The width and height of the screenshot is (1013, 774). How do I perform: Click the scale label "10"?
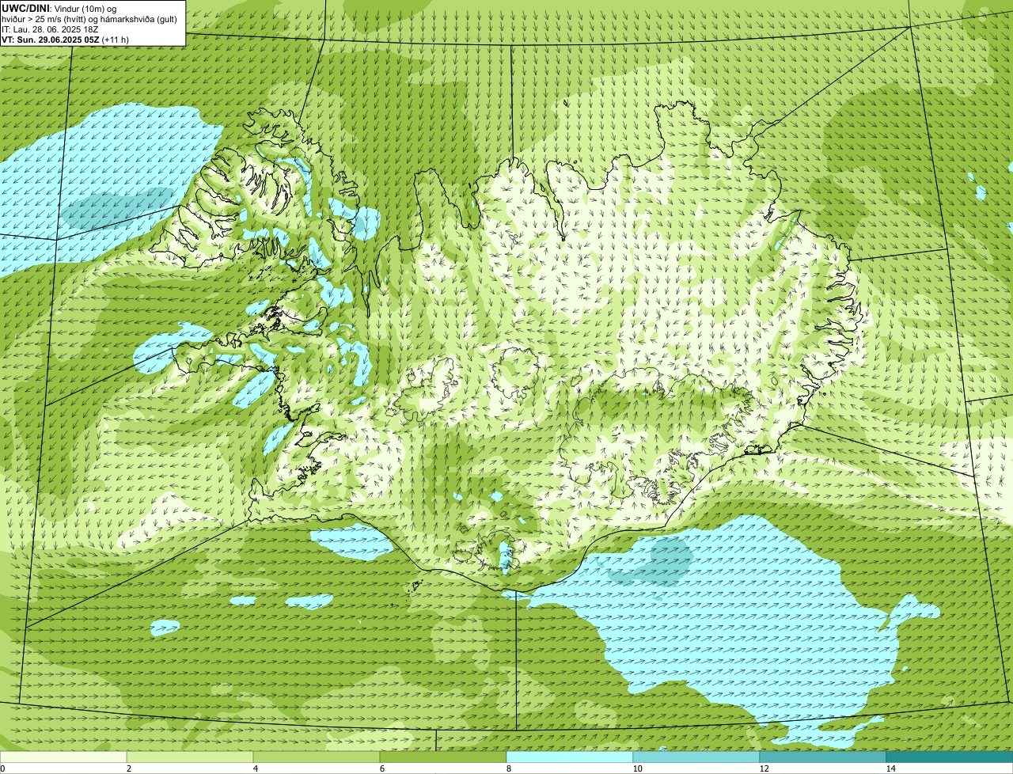click(637, 768)
